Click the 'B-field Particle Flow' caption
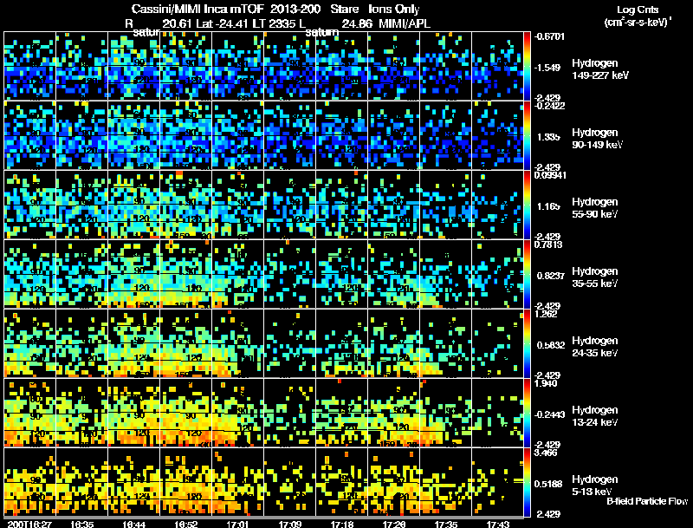Image resolution: width=693 pixels, height=528 pixels. coord(647,501)
